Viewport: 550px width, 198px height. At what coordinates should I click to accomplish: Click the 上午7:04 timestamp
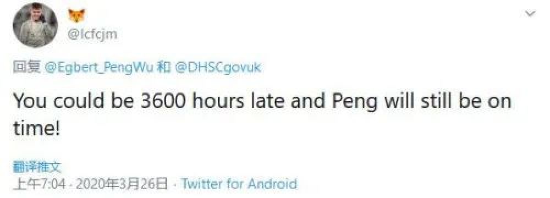(39, 184)
